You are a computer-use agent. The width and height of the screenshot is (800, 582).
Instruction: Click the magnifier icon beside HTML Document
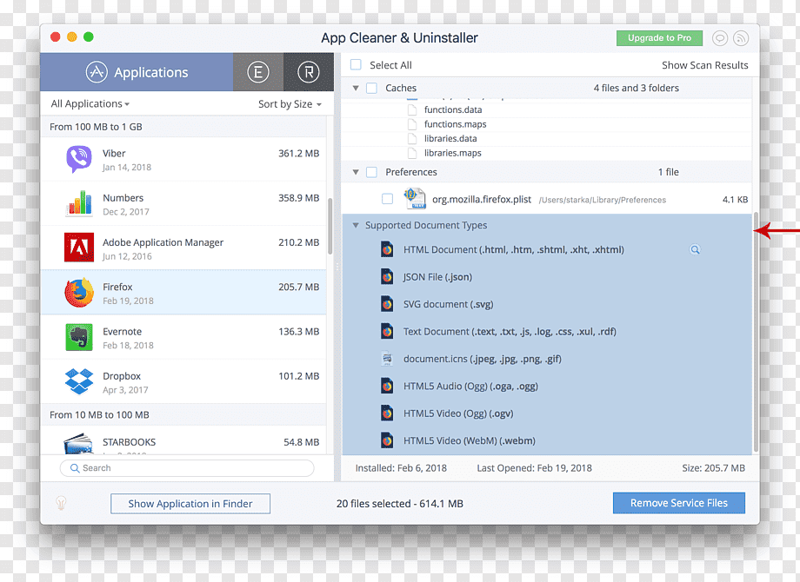coord(695,249)
